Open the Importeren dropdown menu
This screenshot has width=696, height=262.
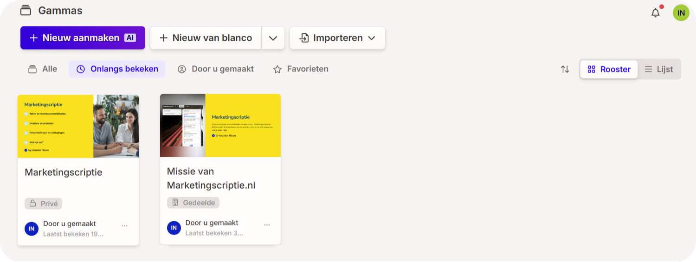[x=337, y=38]
